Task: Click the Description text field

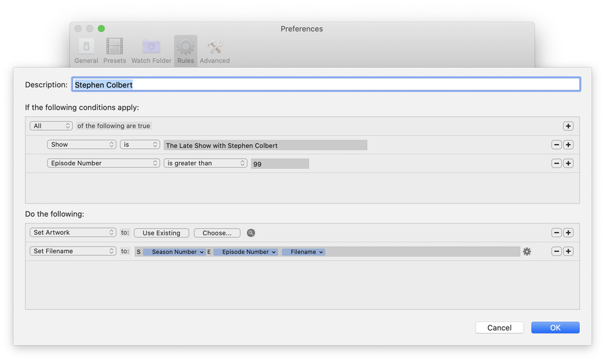Action: [325, 85]
